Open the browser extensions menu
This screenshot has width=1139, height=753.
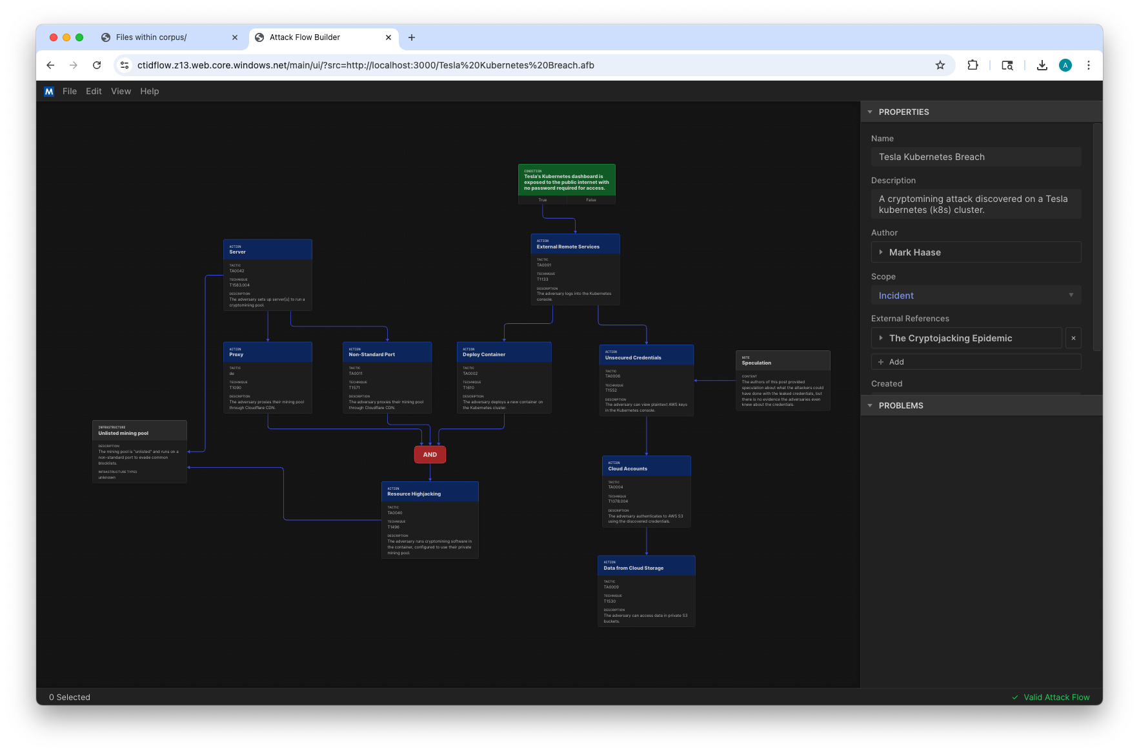[973, 65]
